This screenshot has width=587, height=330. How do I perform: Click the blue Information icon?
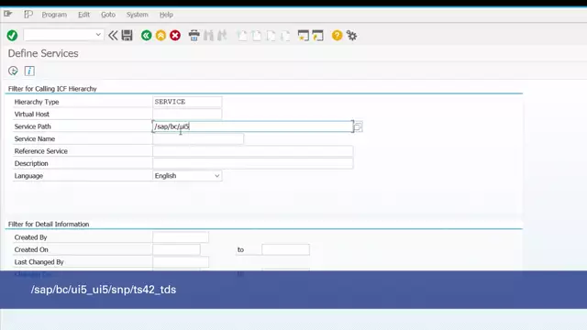click(29, 71)
